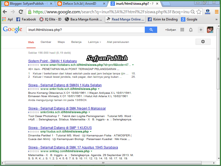Click the browser forward arrow
The height and width of the screenshot is (166, 221).
pyautogui.click(x=13, y=12)
